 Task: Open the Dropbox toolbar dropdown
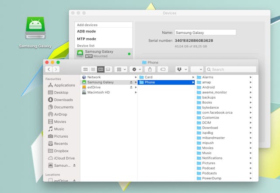[182, 69]
